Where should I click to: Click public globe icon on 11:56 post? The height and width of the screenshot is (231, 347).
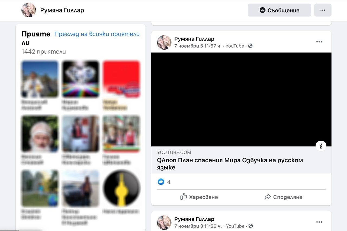[x=251, y=226]
